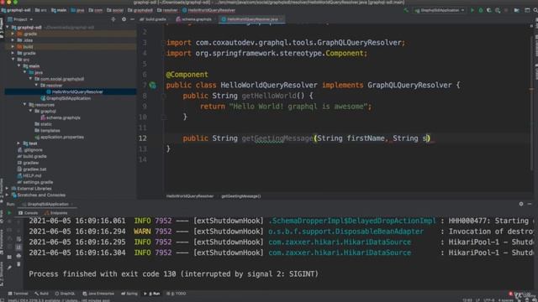Open GraphQL tool window button

coord(65,294)
